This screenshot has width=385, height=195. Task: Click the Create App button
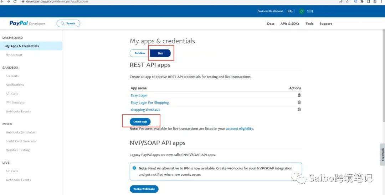[x=140, y=121]
